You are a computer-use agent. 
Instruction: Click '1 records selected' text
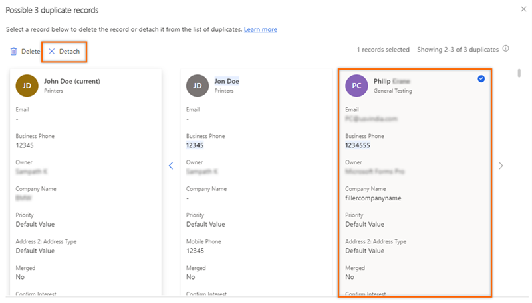(383, 50)
